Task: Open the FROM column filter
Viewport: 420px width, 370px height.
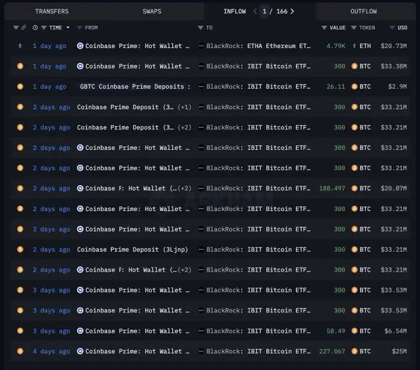Action: coord(79,28)
